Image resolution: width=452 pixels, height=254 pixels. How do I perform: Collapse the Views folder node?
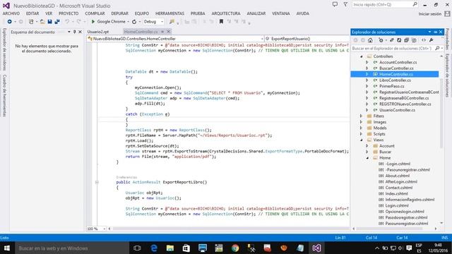tap(362, 140)
